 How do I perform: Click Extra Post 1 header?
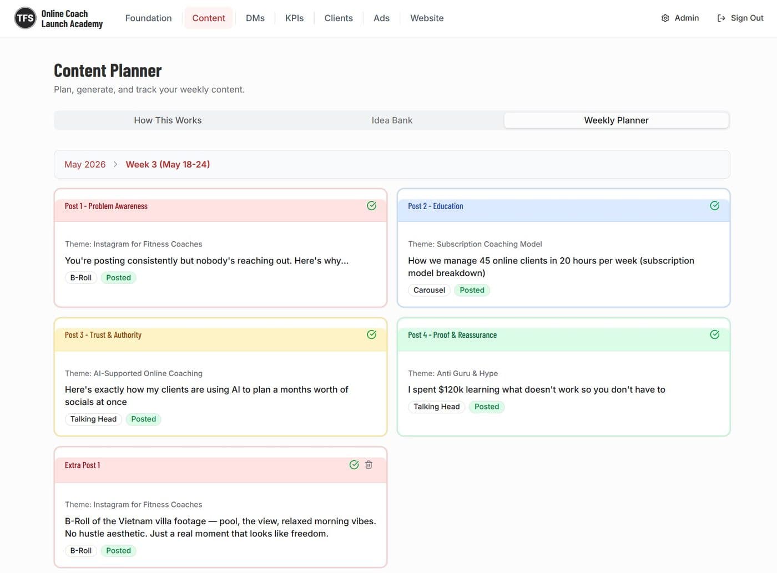click(83, 465)
